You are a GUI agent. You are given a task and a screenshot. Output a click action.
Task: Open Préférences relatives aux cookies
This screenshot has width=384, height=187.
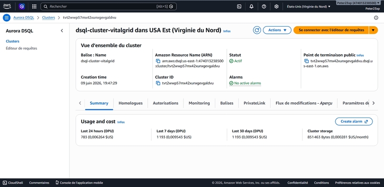click(357, 183)
